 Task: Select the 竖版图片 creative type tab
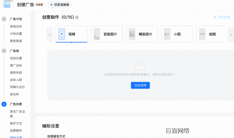tap(107, 34)
